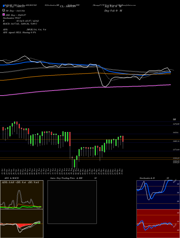The height and width of the screenshot is (238, 180).
Task: Select the '200 Day' moving average value text
Action: (x=16, y=15)
